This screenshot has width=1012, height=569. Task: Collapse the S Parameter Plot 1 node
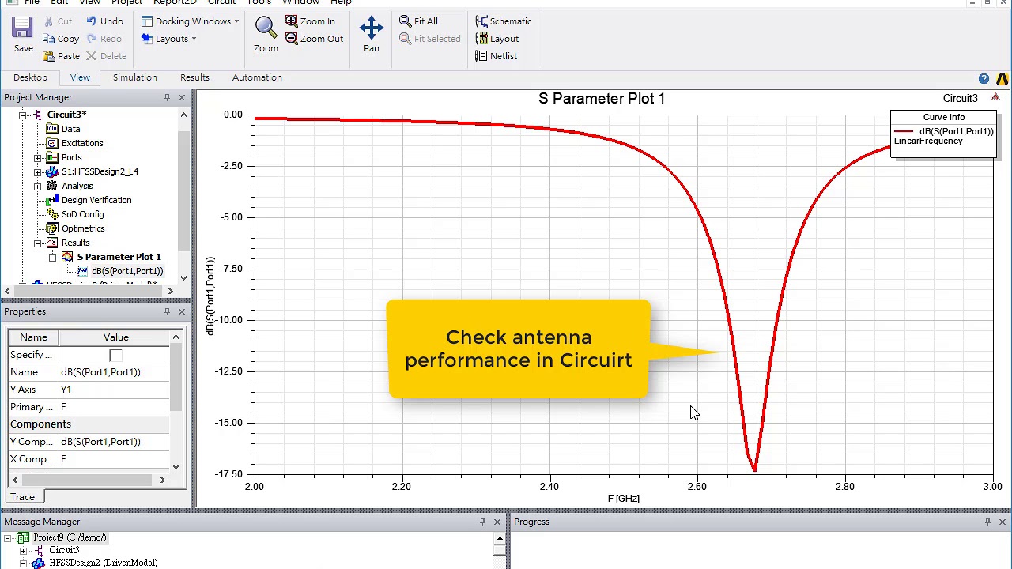coord(52,257)
